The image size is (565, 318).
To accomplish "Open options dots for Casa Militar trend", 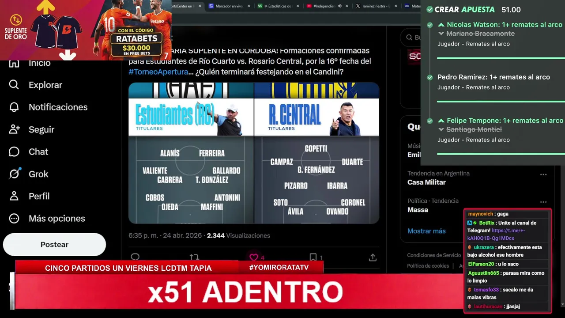I will point(543,174).
